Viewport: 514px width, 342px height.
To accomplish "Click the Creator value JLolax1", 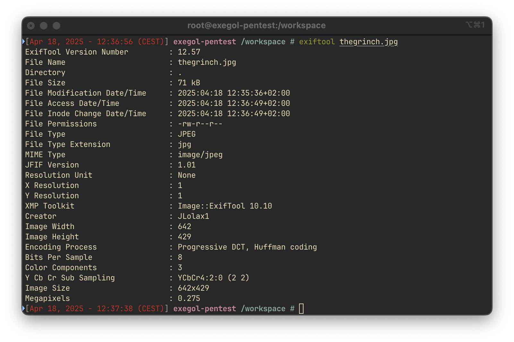I will pos(193,216).
